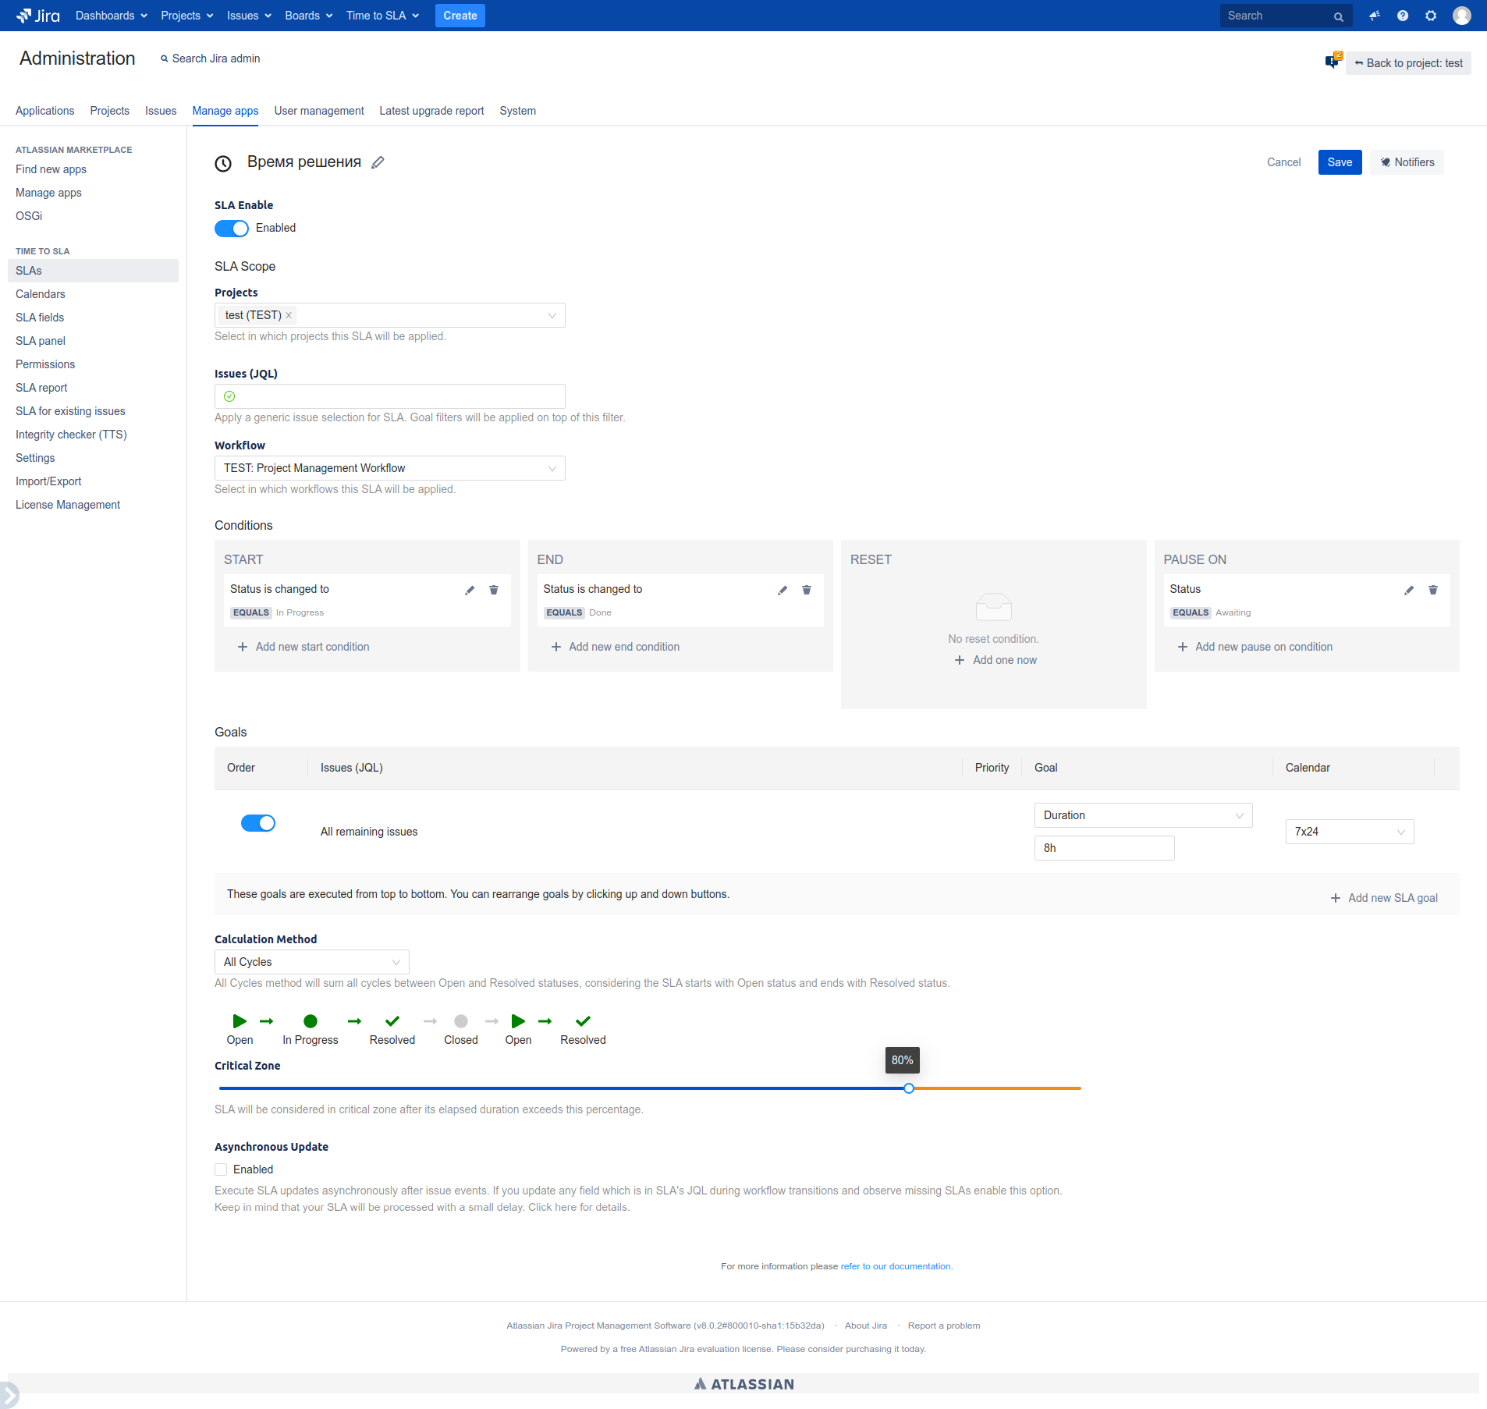Open the All Cycles calculation method dropdown

(312, 962)
